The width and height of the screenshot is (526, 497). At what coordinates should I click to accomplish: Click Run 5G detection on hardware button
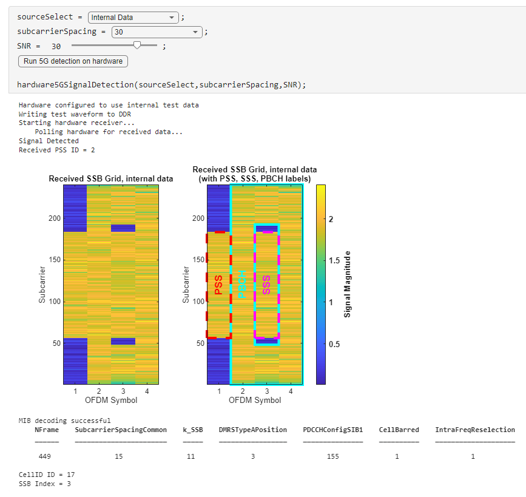coord(73,61)
